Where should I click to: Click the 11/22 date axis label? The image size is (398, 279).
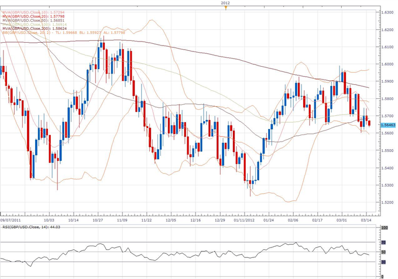pyautogui.click(x=146, y=220)
